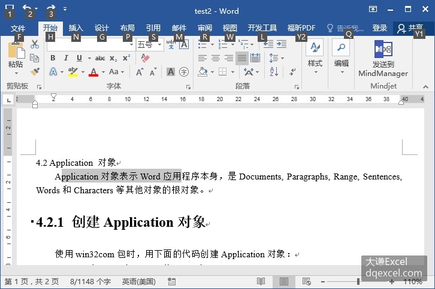Toggle Underline formatting
435x289 pixels.
[x=79, y=58]
